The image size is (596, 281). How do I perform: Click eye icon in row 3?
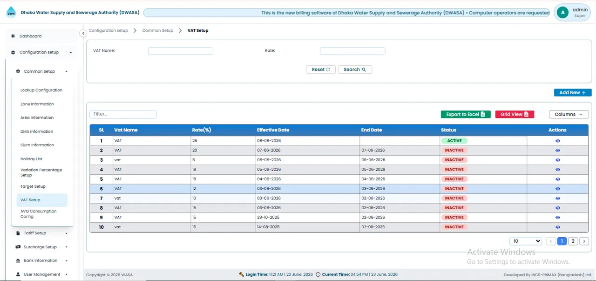[557, 160]
